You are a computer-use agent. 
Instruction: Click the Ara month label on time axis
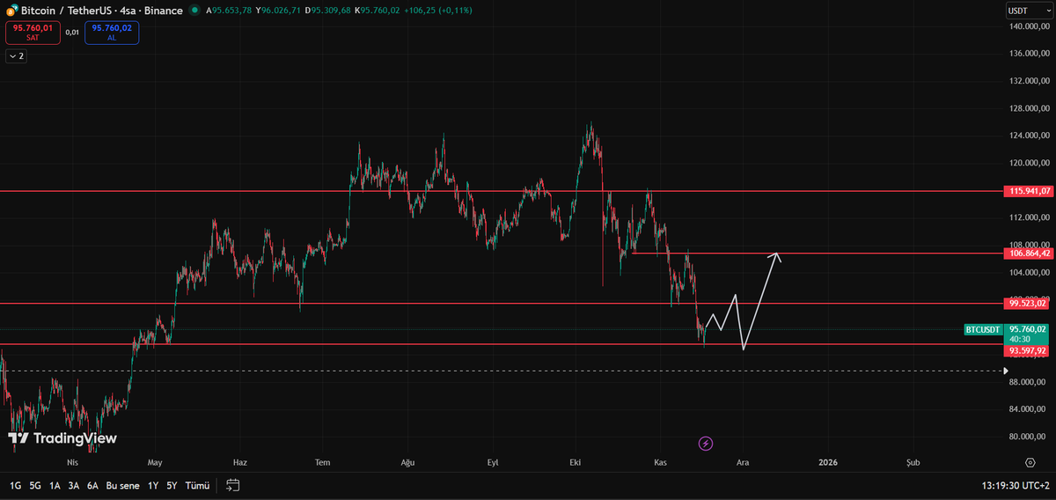click(743, 461)
